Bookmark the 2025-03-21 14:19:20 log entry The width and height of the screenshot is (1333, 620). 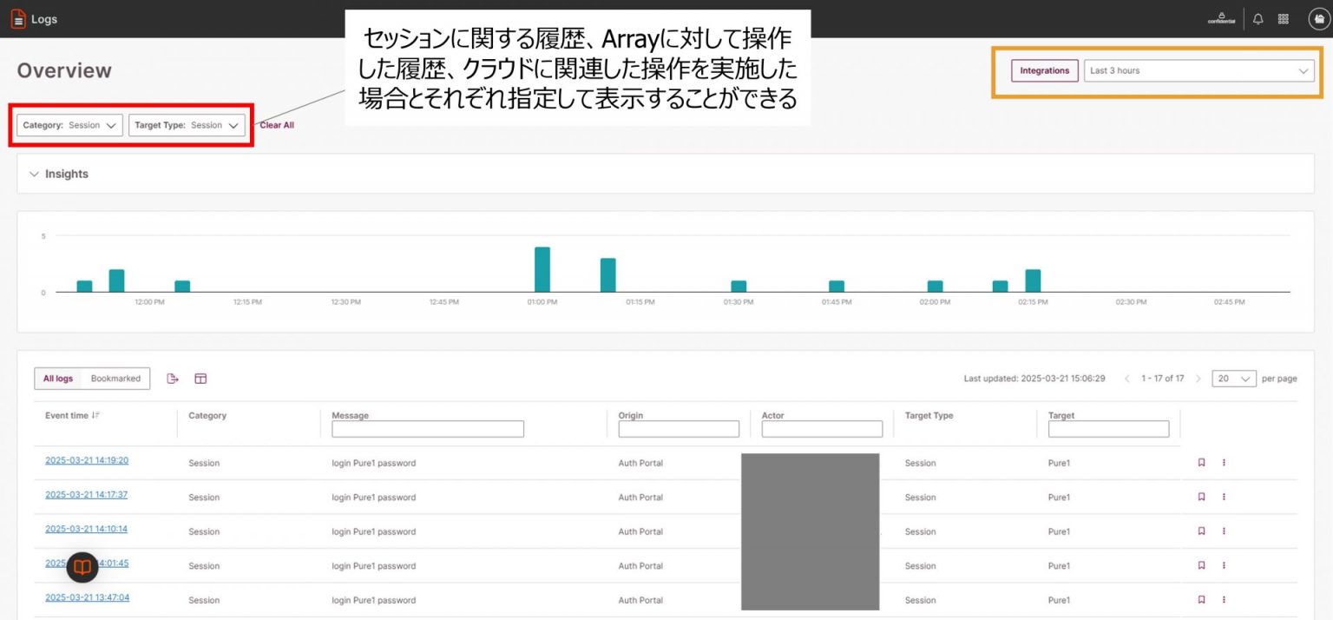(x=1201, y=462)
